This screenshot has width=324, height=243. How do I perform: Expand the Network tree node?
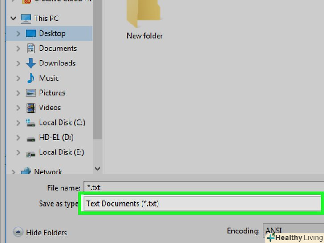(13, 172)
